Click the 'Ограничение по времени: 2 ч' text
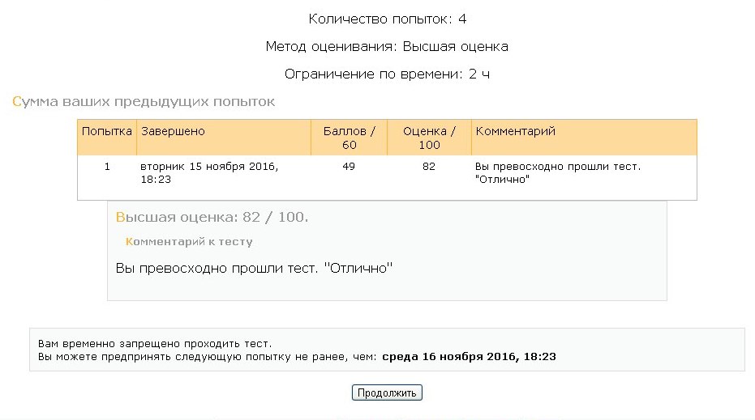The image size is (755, 420). click(387, 74)
